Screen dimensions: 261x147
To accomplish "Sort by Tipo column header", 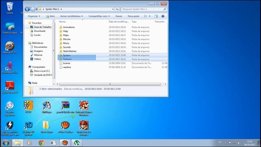I will click(x=134, y=22).
